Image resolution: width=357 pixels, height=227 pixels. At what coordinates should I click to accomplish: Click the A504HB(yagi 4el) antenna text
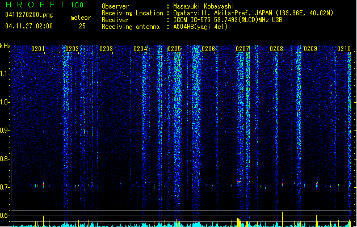(200, 27)
